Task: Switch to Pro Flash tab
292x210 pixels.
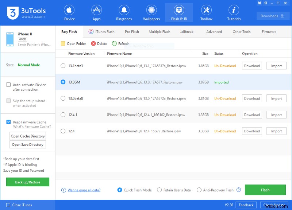Action: point(132,32)
